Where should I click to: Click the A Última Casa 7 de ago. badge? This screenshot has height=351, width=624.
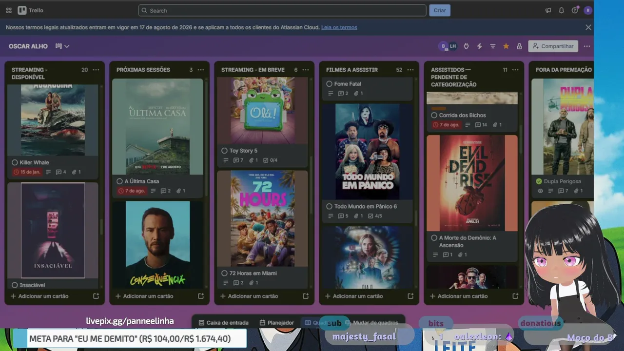coord(132,191)
